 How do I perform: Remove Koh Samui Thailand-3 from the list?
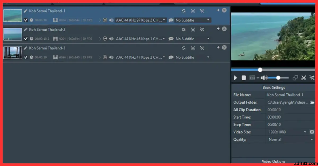tap(224, 47)
